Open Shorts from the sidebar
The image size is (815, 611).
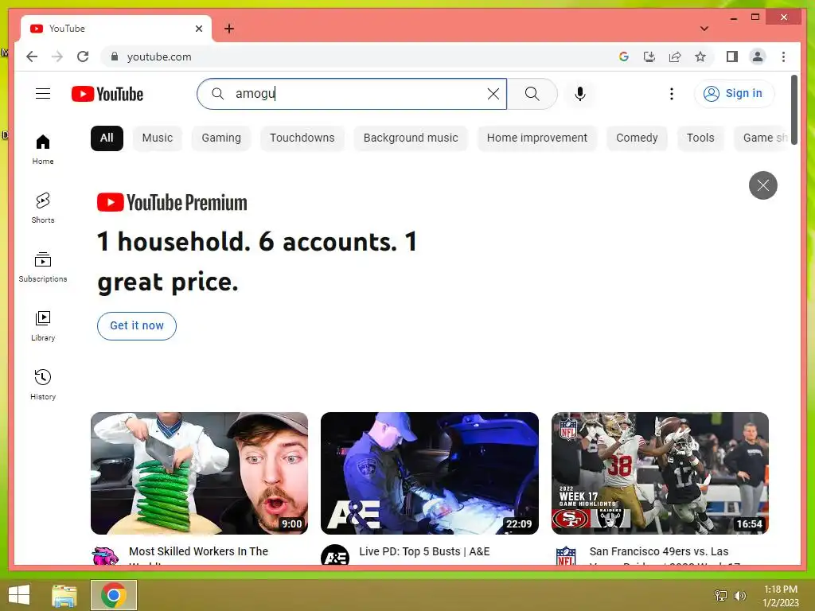[43, 208]
